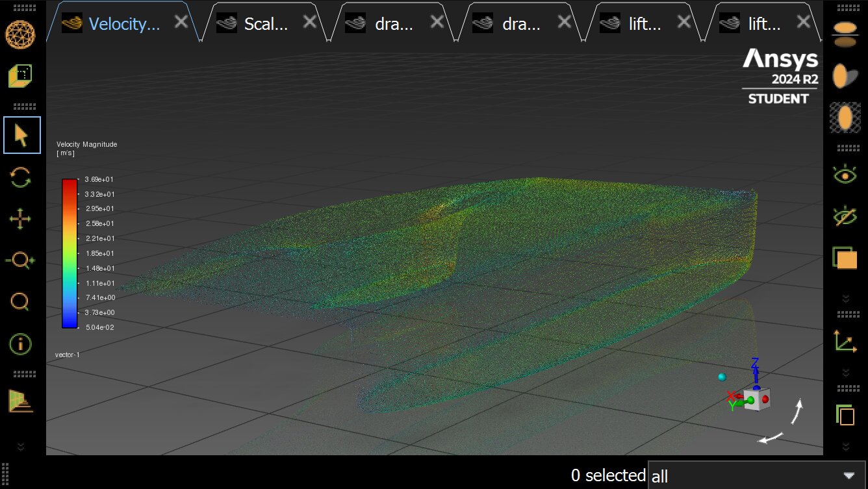Click the 'vector-1' label
Viewport: 868px width, 489px height.
67,355
